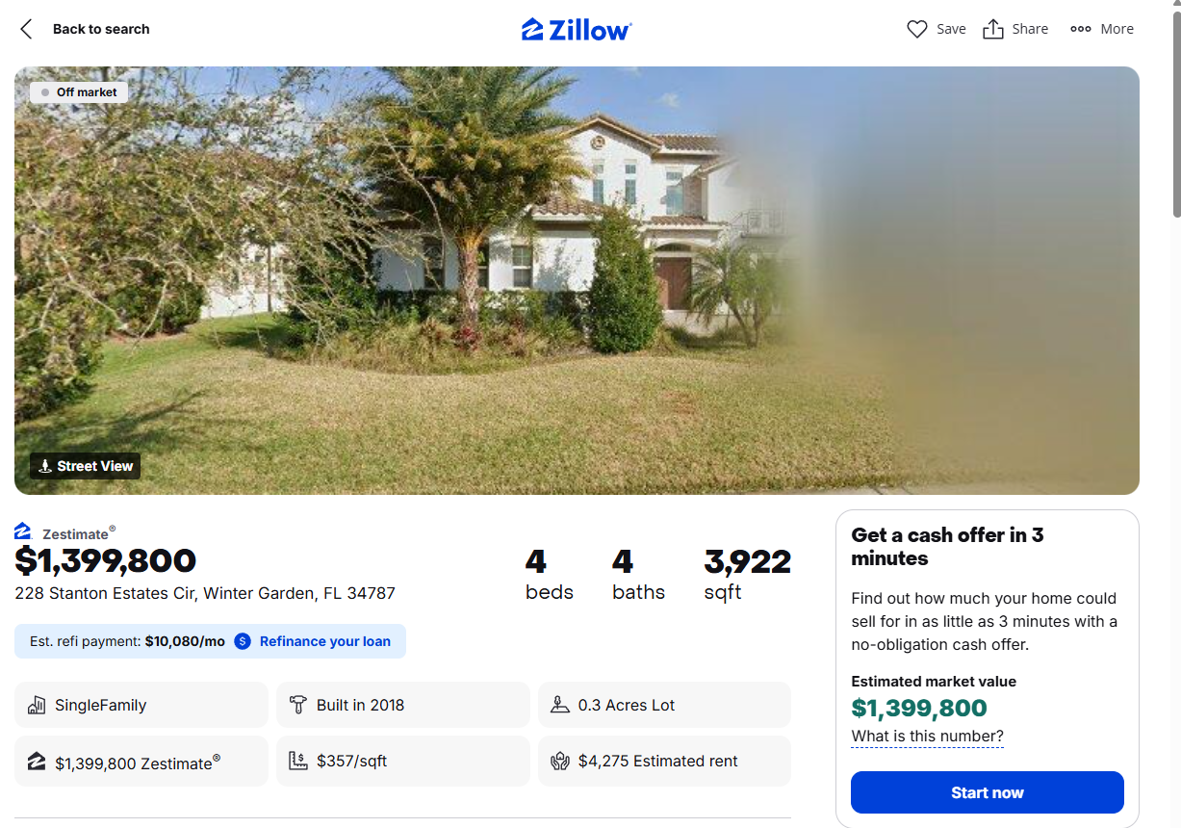Click the Estimated rent hands icon
Image resolution: width=1181 pixels, height=828 pixels.
(559, 761)
